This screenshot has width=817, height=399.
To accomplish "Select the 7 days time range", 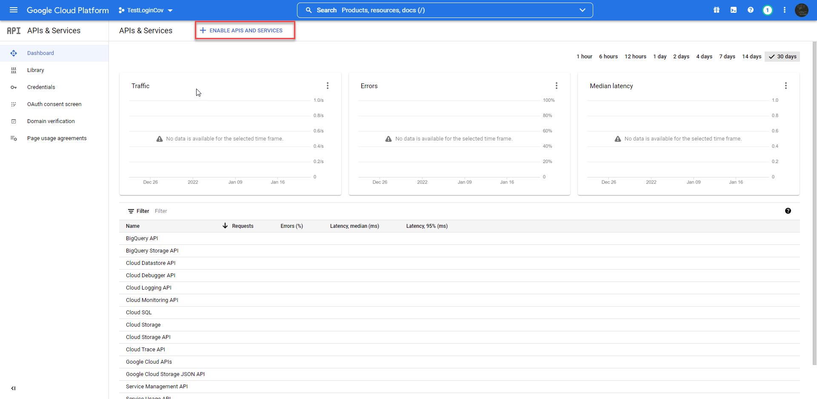I will (727, 57).
